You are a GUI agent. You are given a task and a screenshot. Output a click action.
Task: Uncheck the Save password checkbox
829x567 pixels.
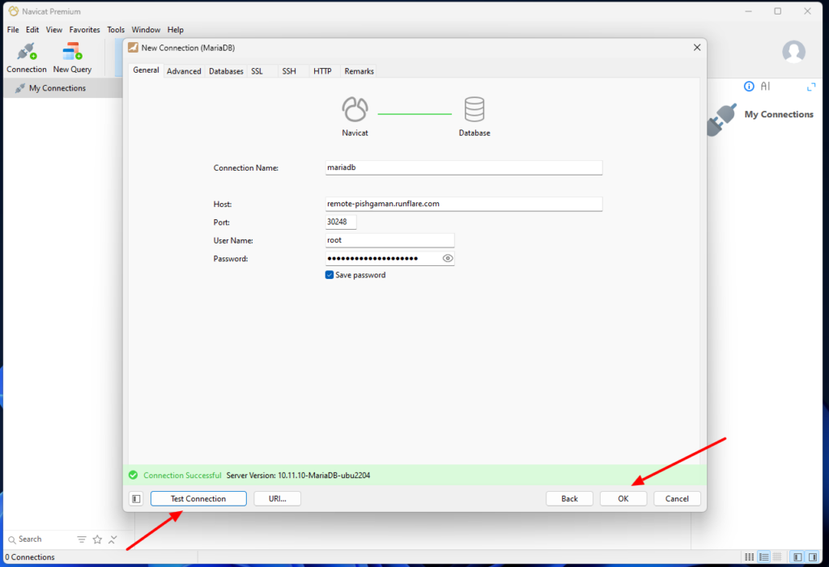click(x=329, y=275)
